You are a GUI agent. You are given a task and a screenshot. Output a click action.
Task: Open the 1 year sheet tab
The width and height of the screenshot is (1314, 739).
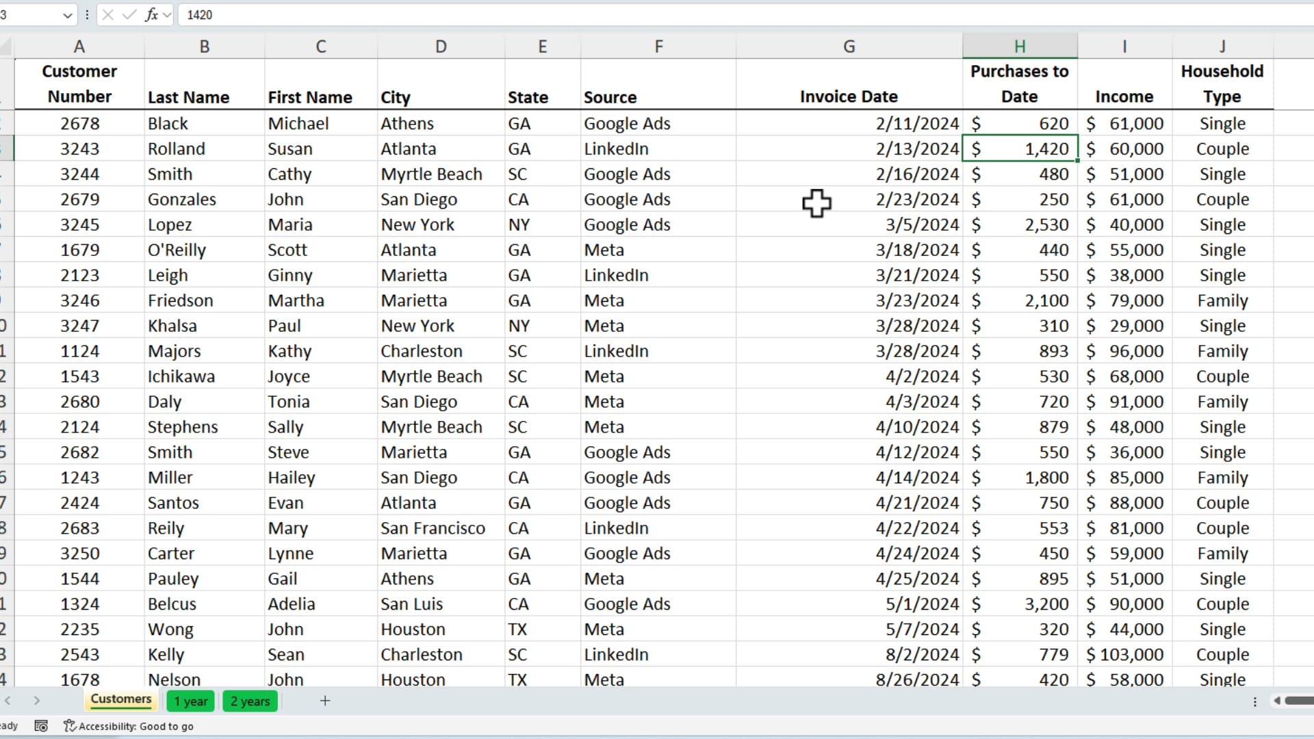click(x=191, y=701)
